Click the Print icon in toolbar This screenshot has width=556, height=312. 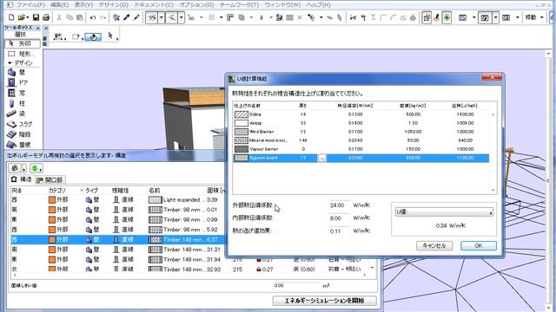[46, 17]
